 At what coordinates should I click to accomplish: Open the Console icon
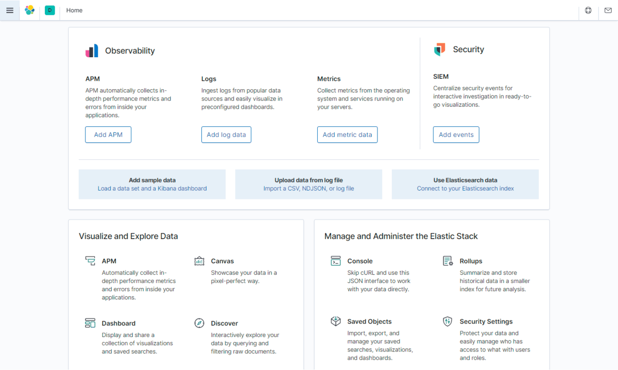pos(336,261)
